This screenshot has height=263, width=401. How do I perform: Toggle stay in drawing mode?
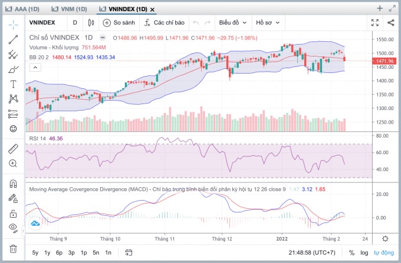pos(14,198)
